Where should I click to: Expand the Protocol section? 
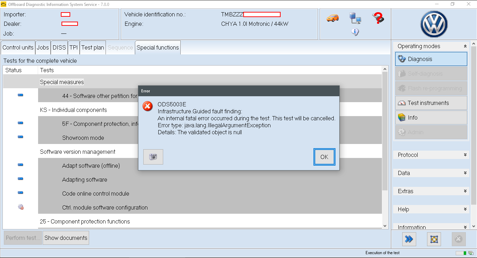tap(431, 155)
